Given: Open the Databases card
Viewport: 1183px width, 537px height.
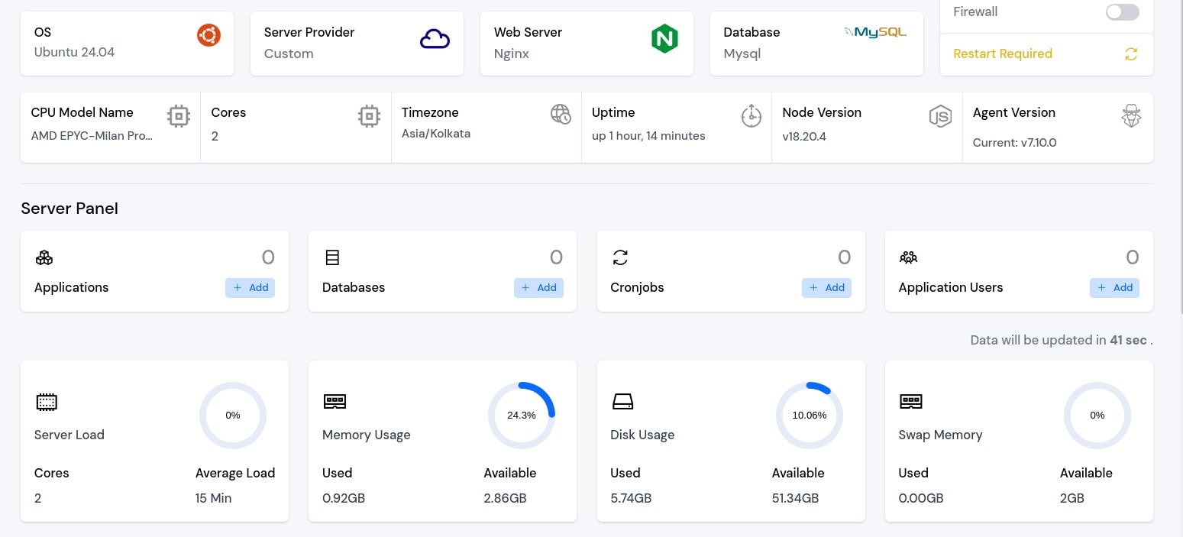Looking at the screenshot, I should (x=442, y=271).
